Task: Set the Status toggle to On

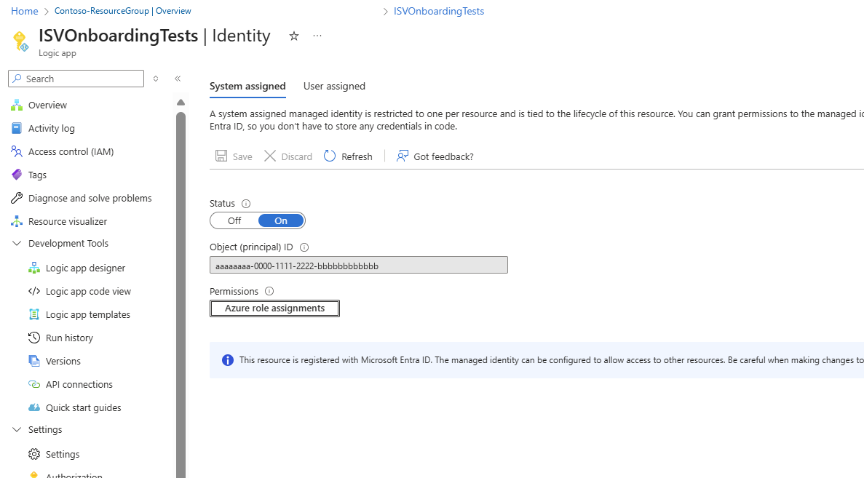Action: [x=281, y=221]
